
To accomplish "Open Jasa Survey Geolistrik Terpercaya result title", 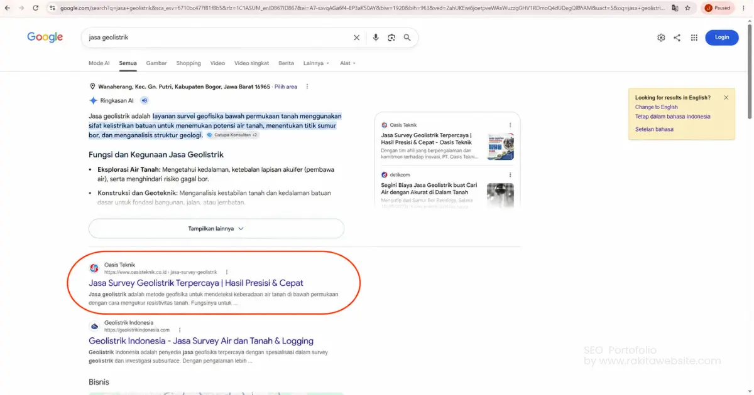I will click(x=196, y=283).
